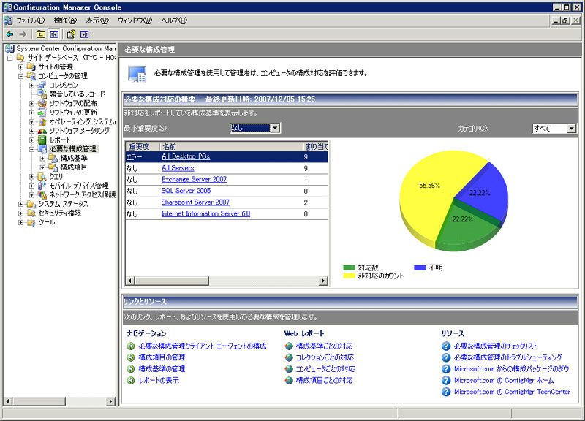Open Microsoft.com の ConfigMgr ホーム link
This screenshot has height=421, width=585.
504,380
